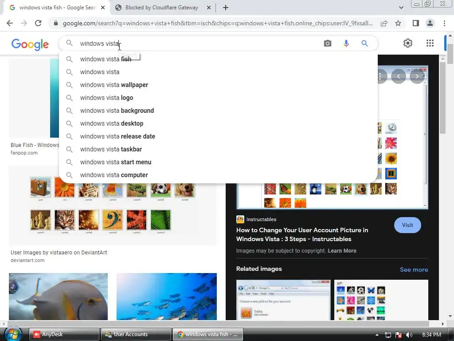This screenshot has width=454, height=341.
Task: Choose suggestion windows vista logo
Action: tap(218, 98)
